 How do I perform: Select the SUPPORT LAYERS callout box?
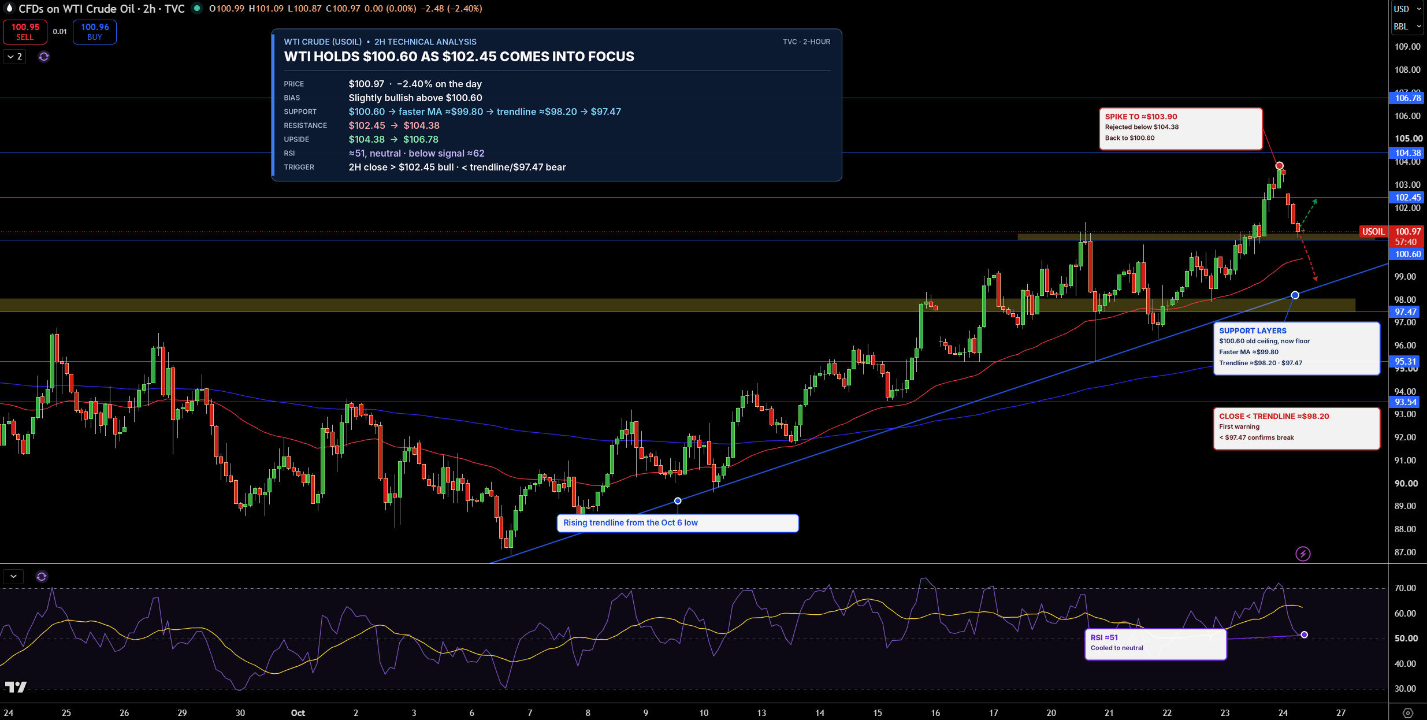[1297, 348]
